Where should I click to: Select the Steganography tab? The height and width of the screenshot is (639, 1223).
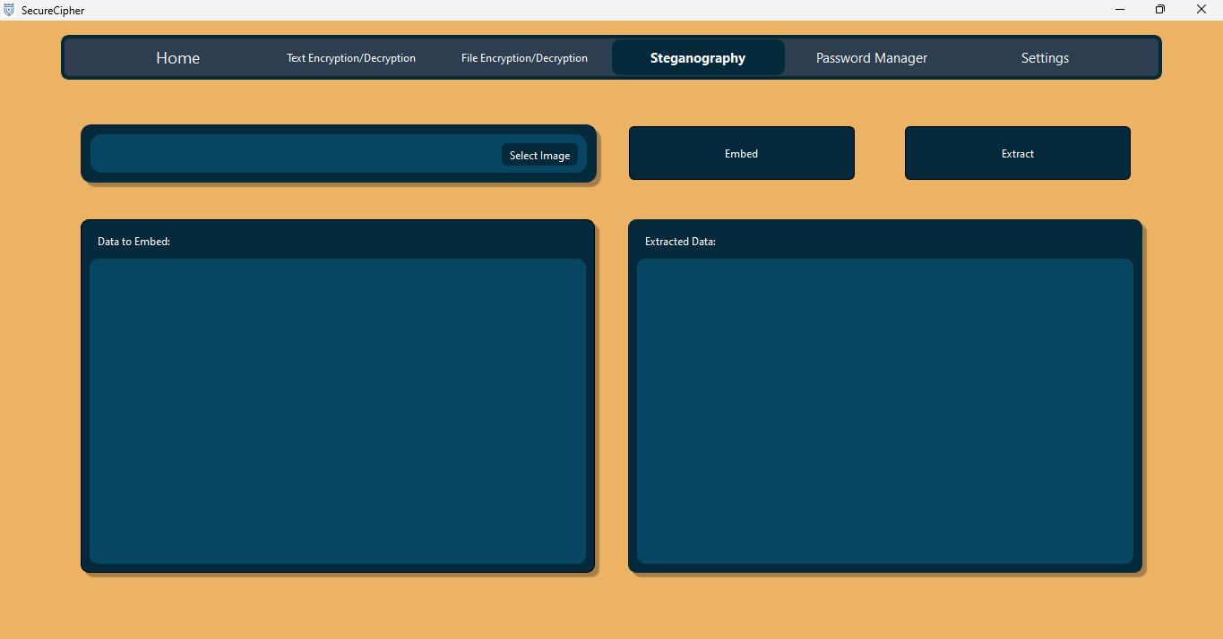click(x=698, y=58)
